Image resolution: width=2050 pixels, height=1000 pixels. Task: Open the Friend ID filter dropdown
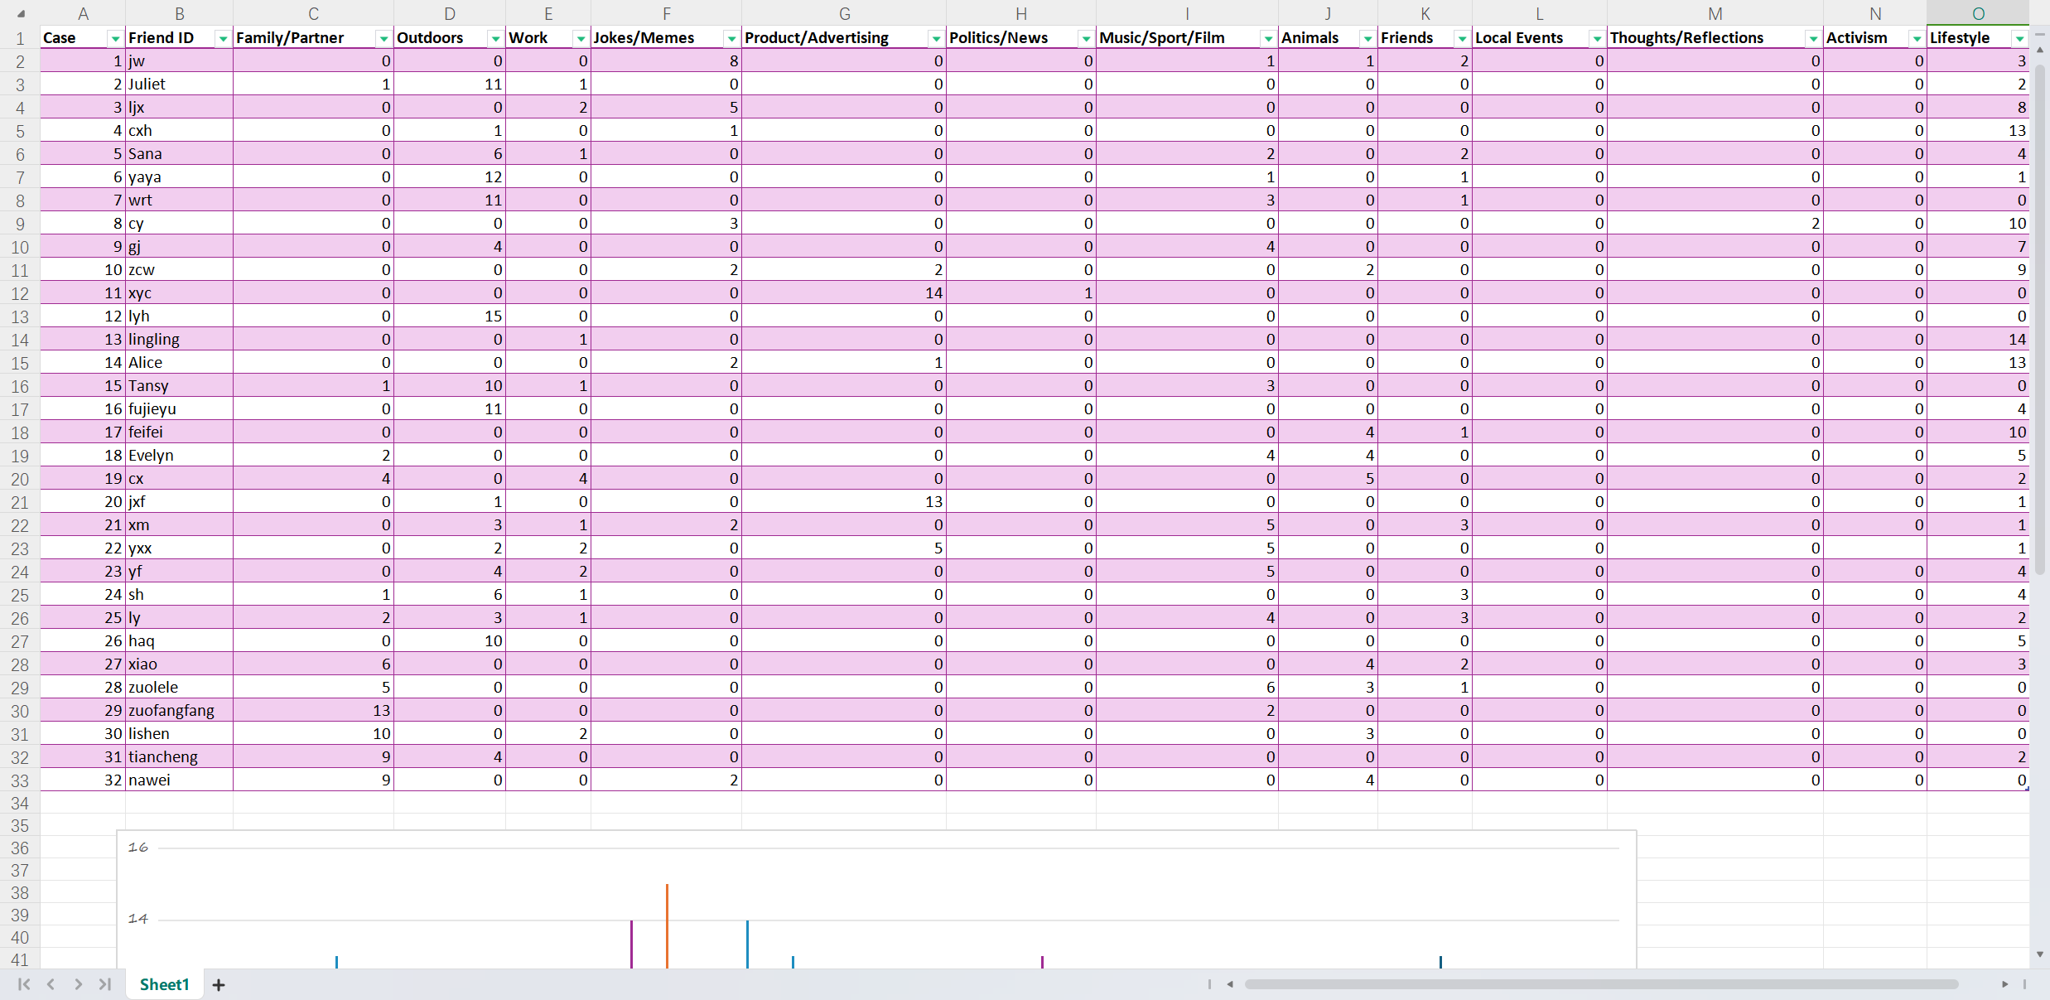pos(223,39)
